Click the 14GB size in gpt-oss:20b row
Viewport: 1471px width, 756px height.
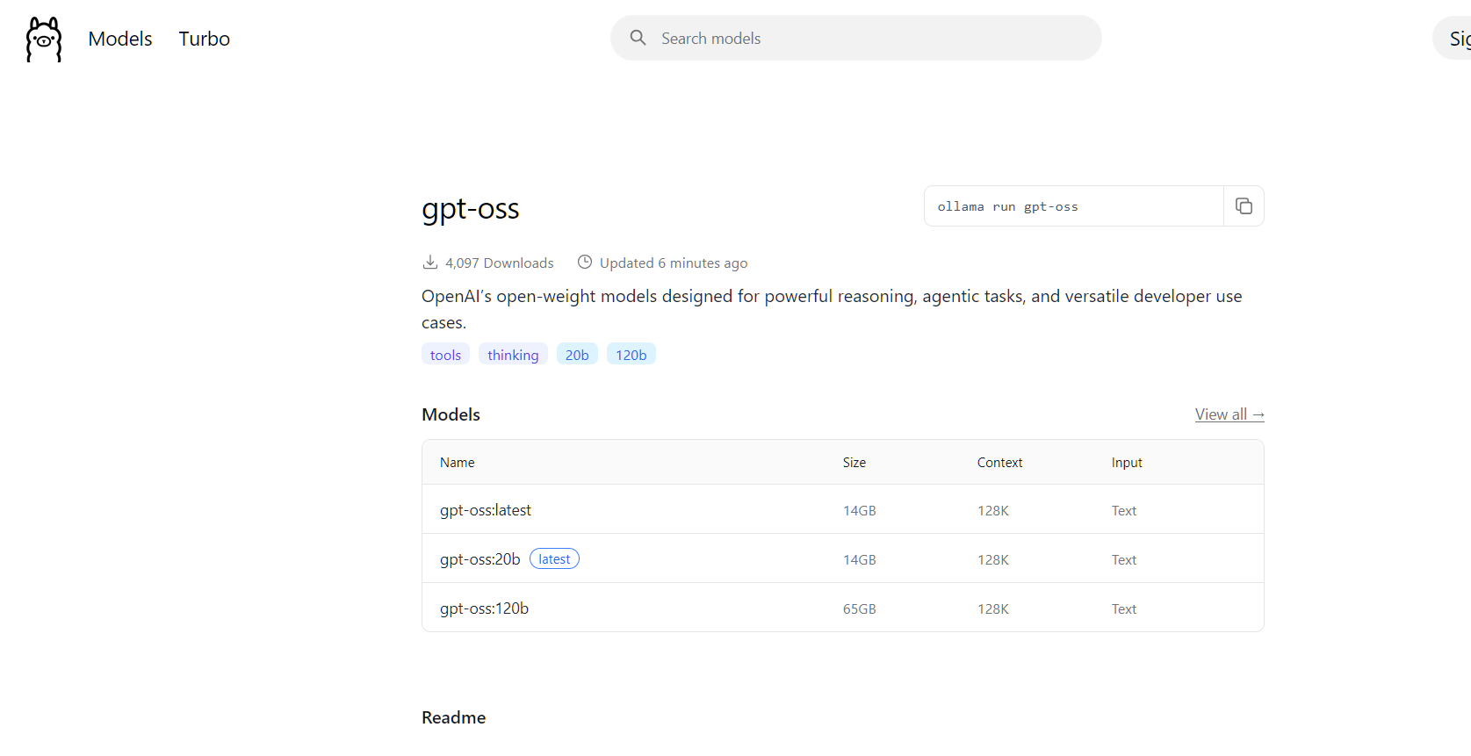pyautogui.click(x=860, y=560)
